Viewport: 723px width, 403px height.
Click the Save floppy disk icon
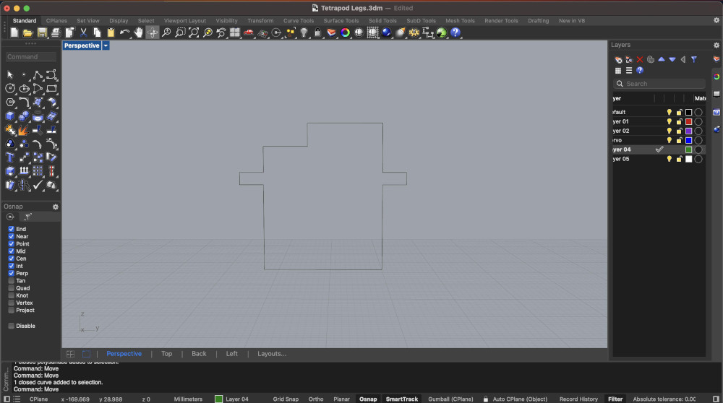click(42, 32)
